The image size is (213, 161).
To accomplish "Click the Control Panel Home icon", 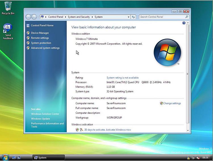I will (x=28, y=25).
